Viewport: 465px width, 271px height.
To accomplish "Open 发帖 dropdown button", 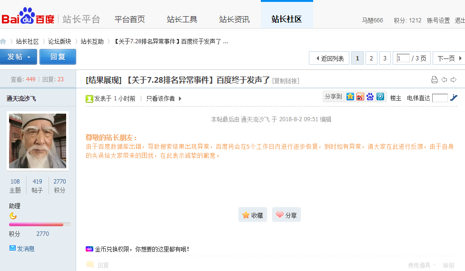I will point(19,57).
